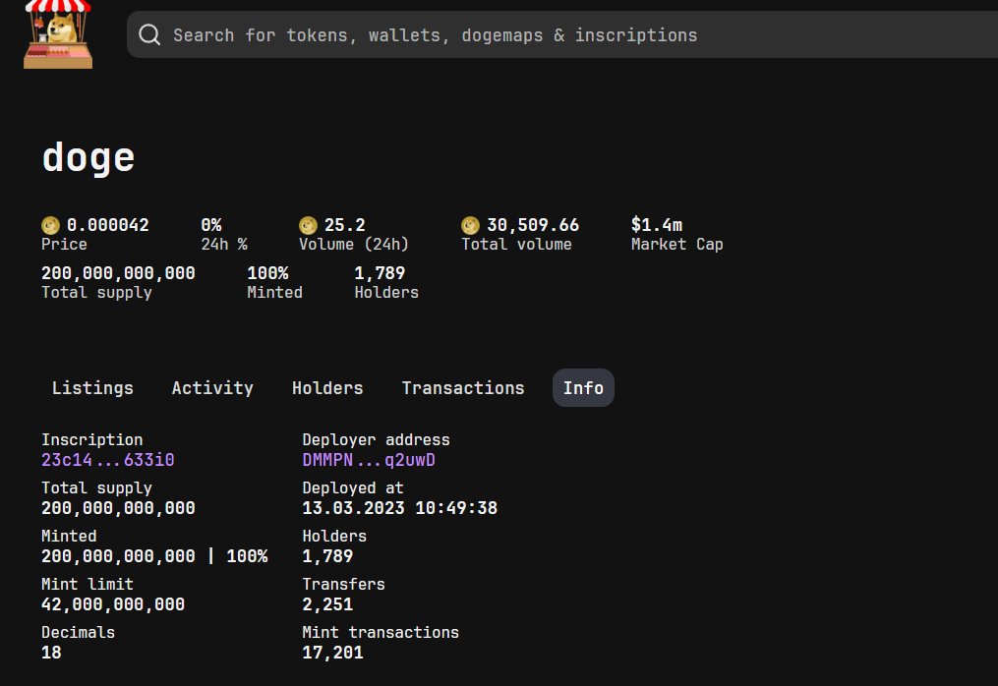Click the 0% 24h change value
Screen dimensions: 998x686
(x=211, y=225)
